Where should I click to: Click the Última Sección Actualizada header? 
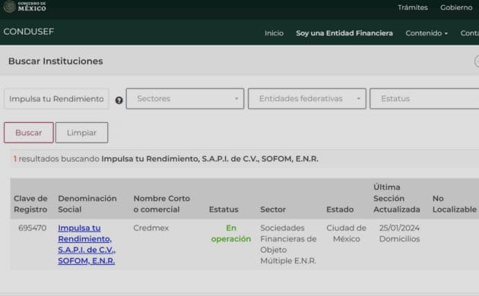(397, 198)
